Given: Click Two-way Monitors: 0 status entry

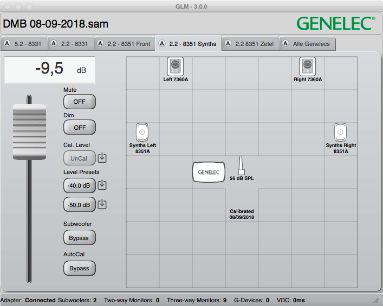Looking at the screenshot, I should [132, 300].
